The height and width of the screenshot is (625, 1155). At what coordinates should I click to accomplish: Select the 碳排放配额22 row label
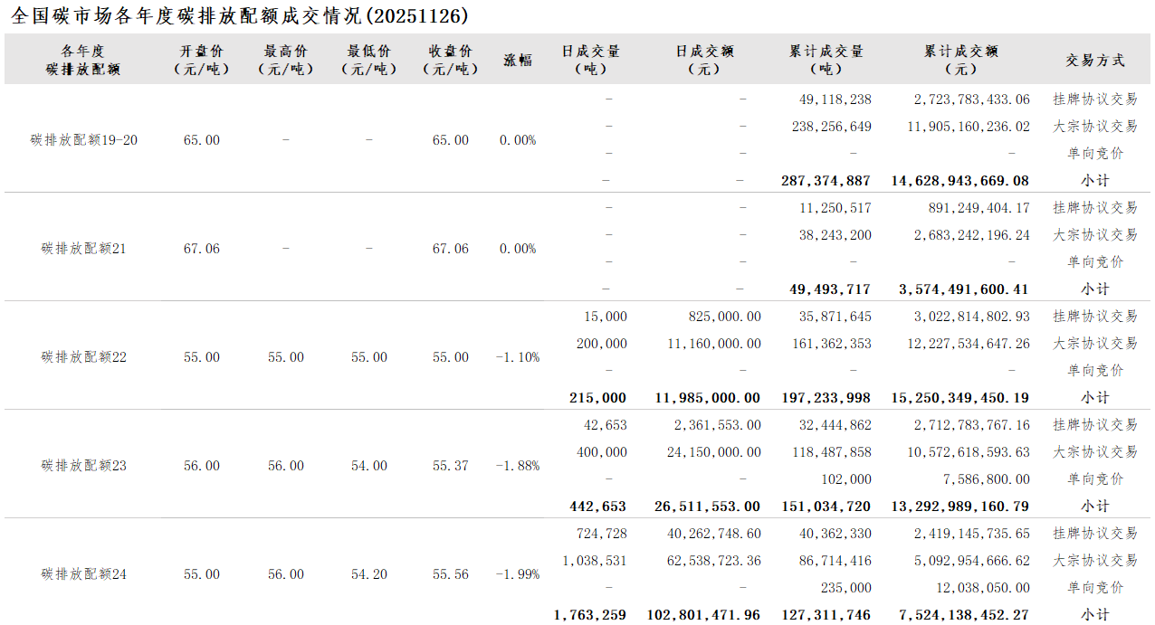(x=84, y=357)
